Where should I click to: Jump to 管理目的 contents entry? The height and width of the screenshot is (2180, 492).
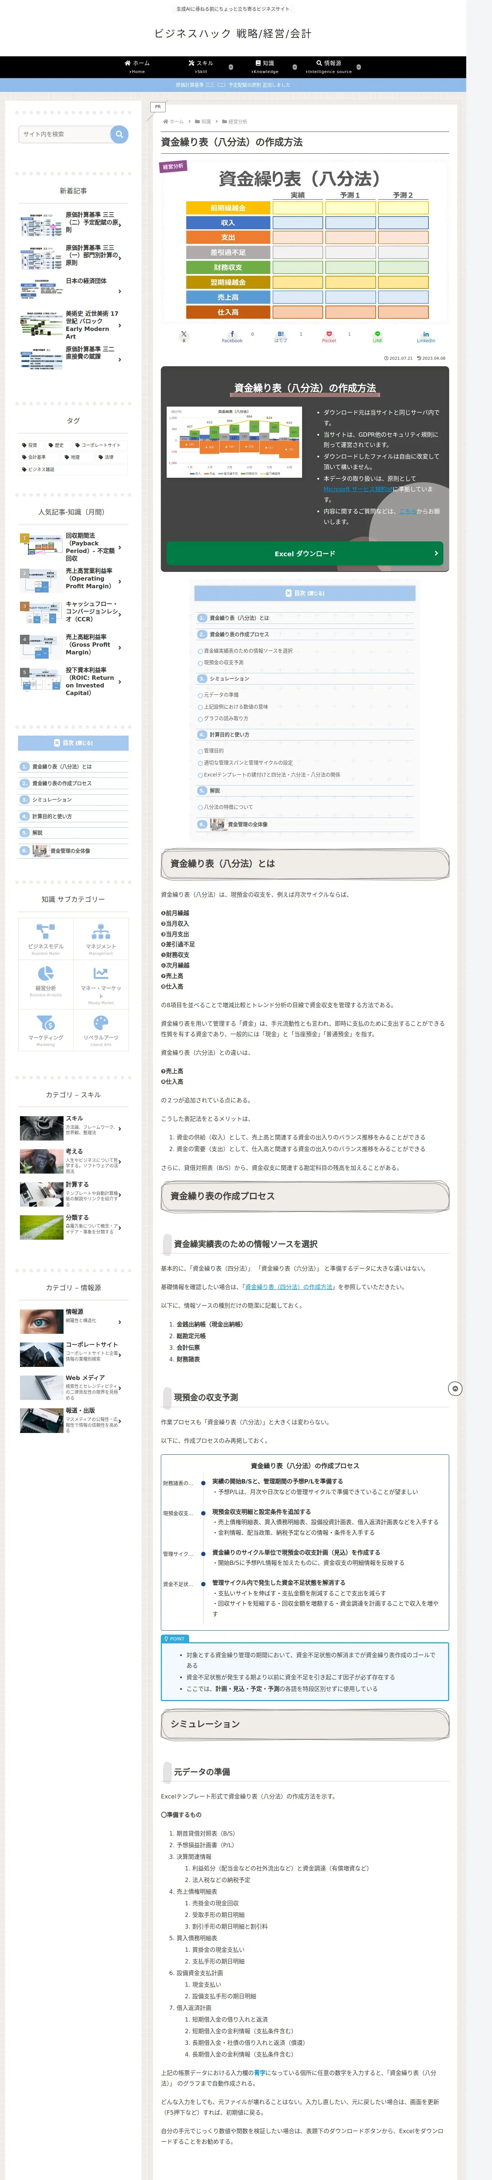pos(213,751)
